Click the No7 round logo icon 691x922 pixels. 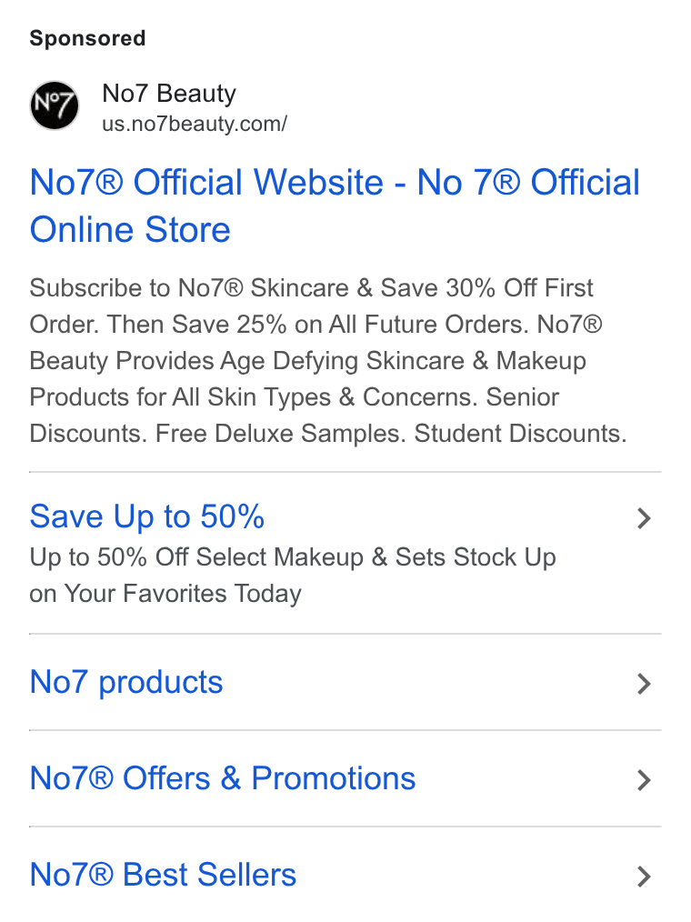(x=55, y=105)
